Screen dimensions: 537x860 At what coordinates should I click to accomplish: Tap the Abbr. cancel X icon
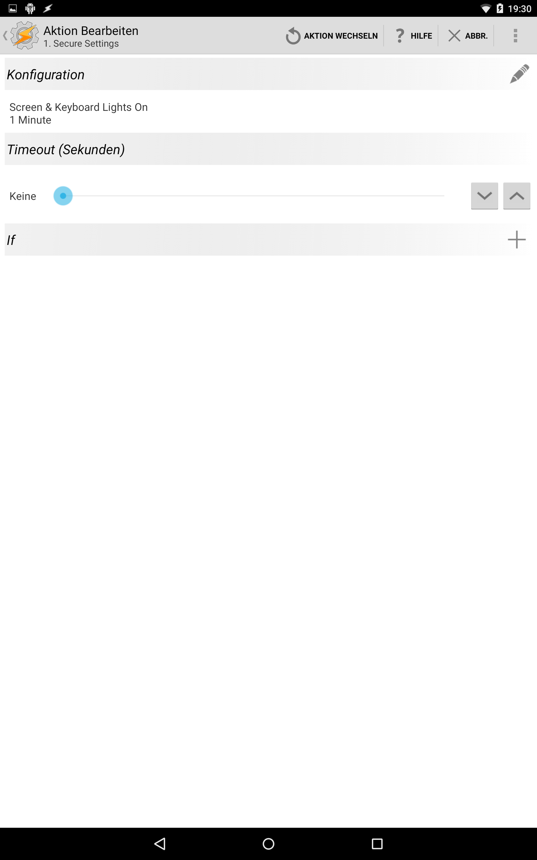(454, 36)
